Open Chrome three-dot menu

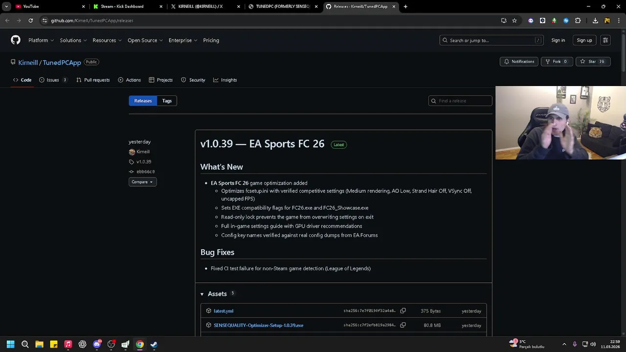pos(619,21)
